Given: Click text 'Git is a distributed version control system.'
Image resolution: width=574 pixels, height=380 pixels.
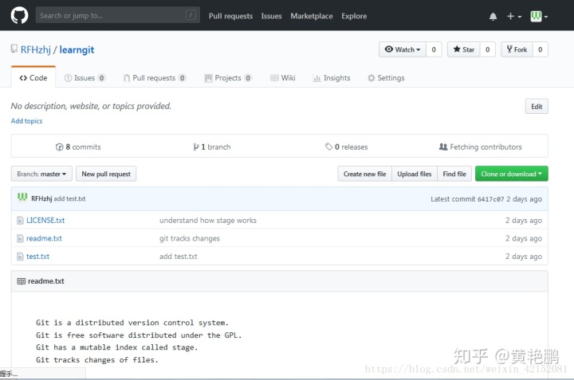Looking at the screenshot, I should [x=132, y=323].
